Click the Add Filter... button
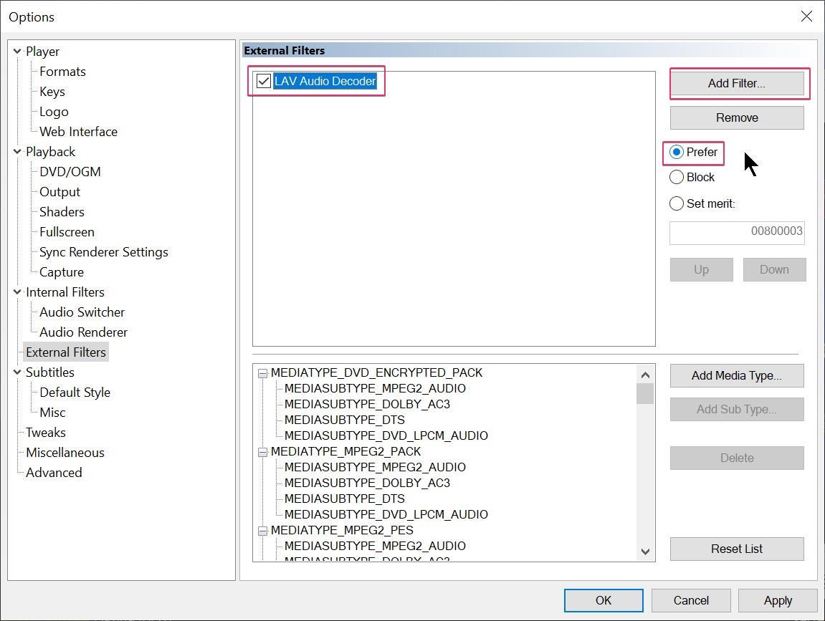Viewport: 825px width, 621px height. click(737, 83)
